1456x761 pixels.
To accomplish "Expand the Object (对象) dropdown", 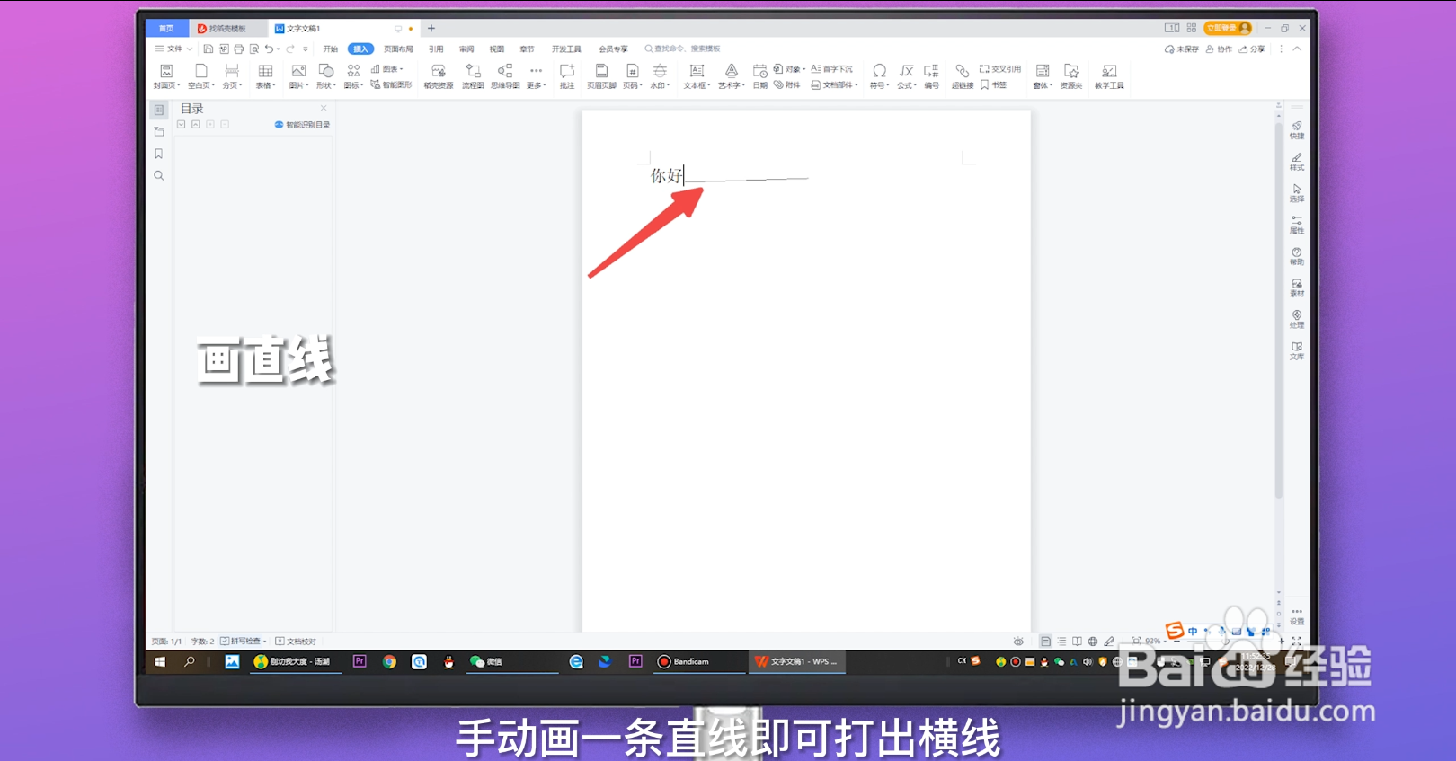I will point(789,69).
